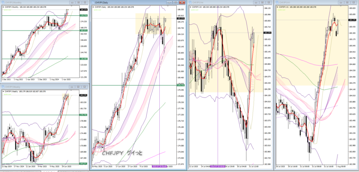359x172 pixels.
Task: Maximize the CHFJPY,H1 chart window
Action: pyautogui.click(x=347, y=3)
